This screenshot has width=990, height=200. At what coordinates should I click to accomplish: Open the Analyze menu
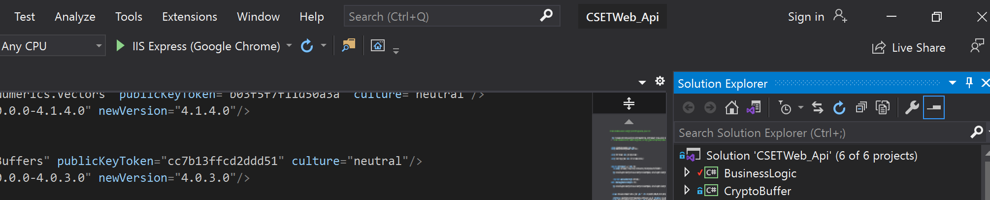75,17
